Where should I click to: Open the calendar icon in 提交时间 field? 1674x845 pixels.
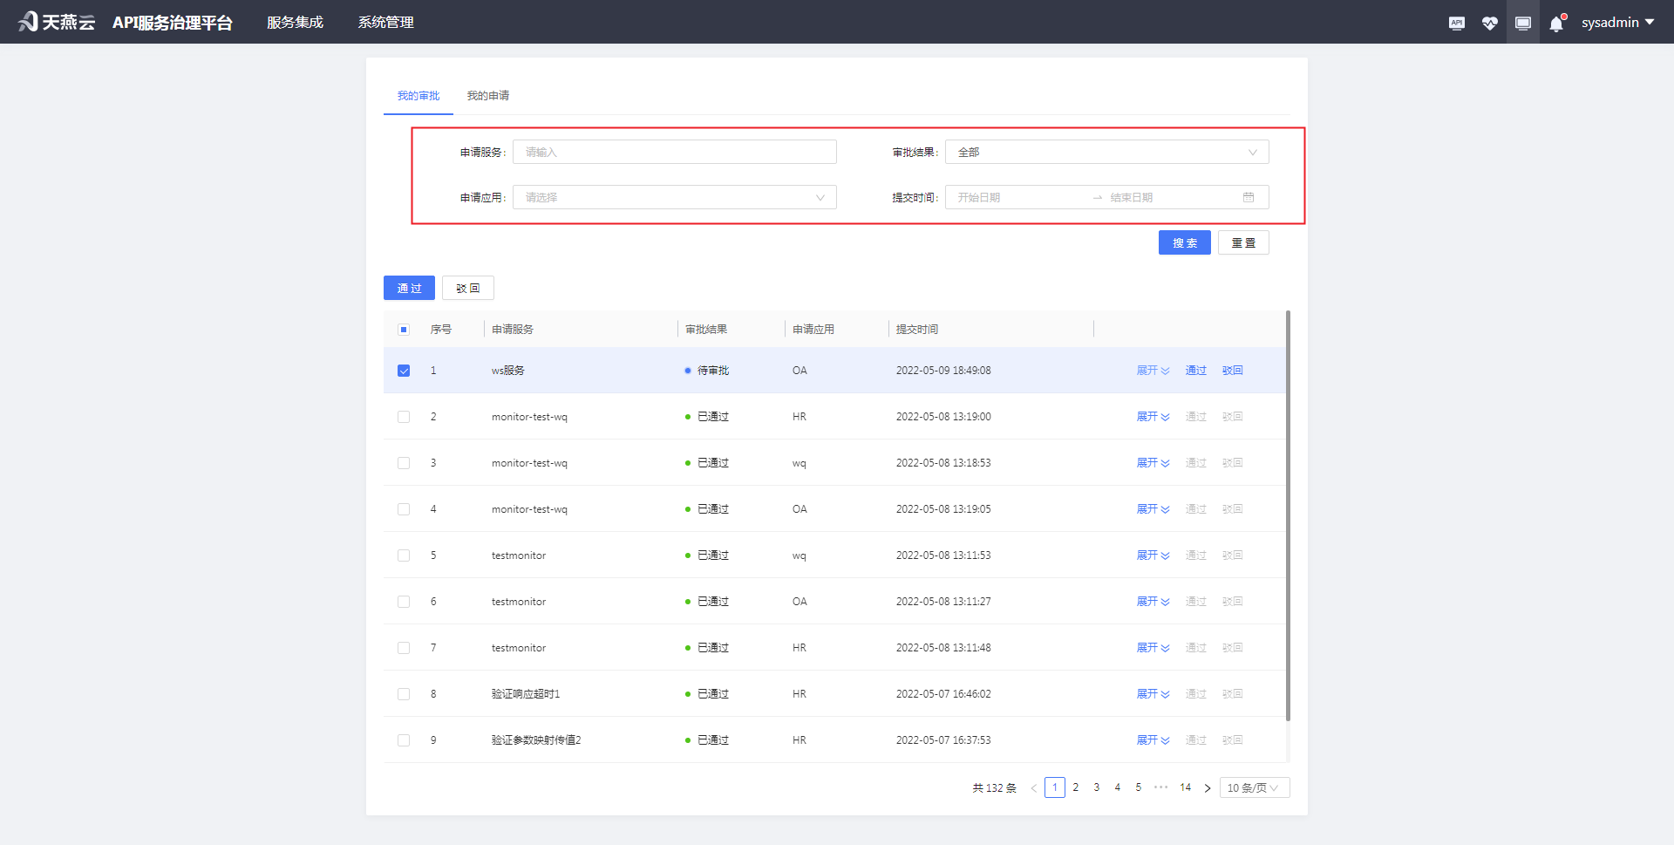1250,197
